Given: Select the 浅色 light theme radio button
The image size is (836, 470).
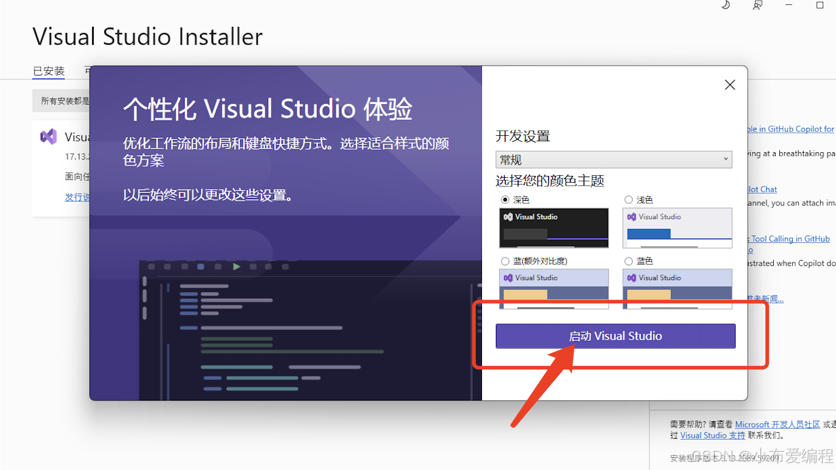Looking at the screenshot, I should (x=629, y=200).
